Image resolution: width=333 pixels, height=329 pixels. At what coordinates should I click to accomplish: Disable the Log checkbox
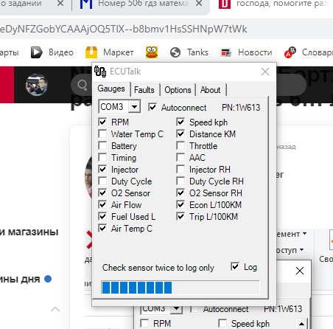[235, 266]
